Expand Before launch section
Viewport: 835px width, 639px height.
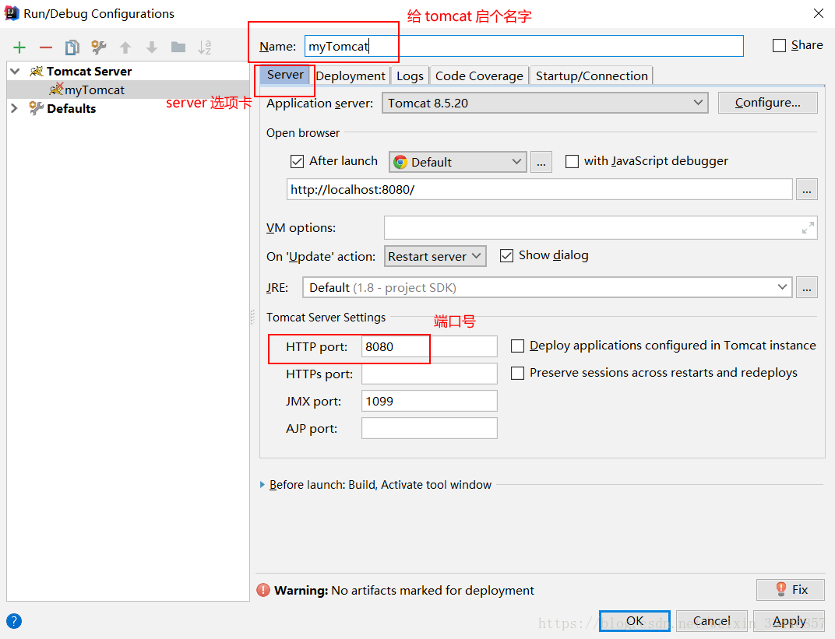click(x=262, y=485)
